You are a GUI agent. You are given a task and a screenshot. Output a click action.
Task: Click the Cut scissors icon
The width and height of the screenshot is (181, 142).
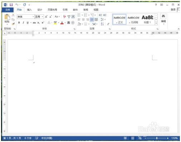click(13, 15)
